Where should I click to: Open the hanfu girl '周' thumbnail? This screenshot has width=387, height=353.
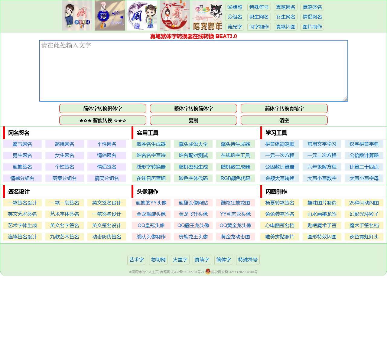click(x=142, y=15)
